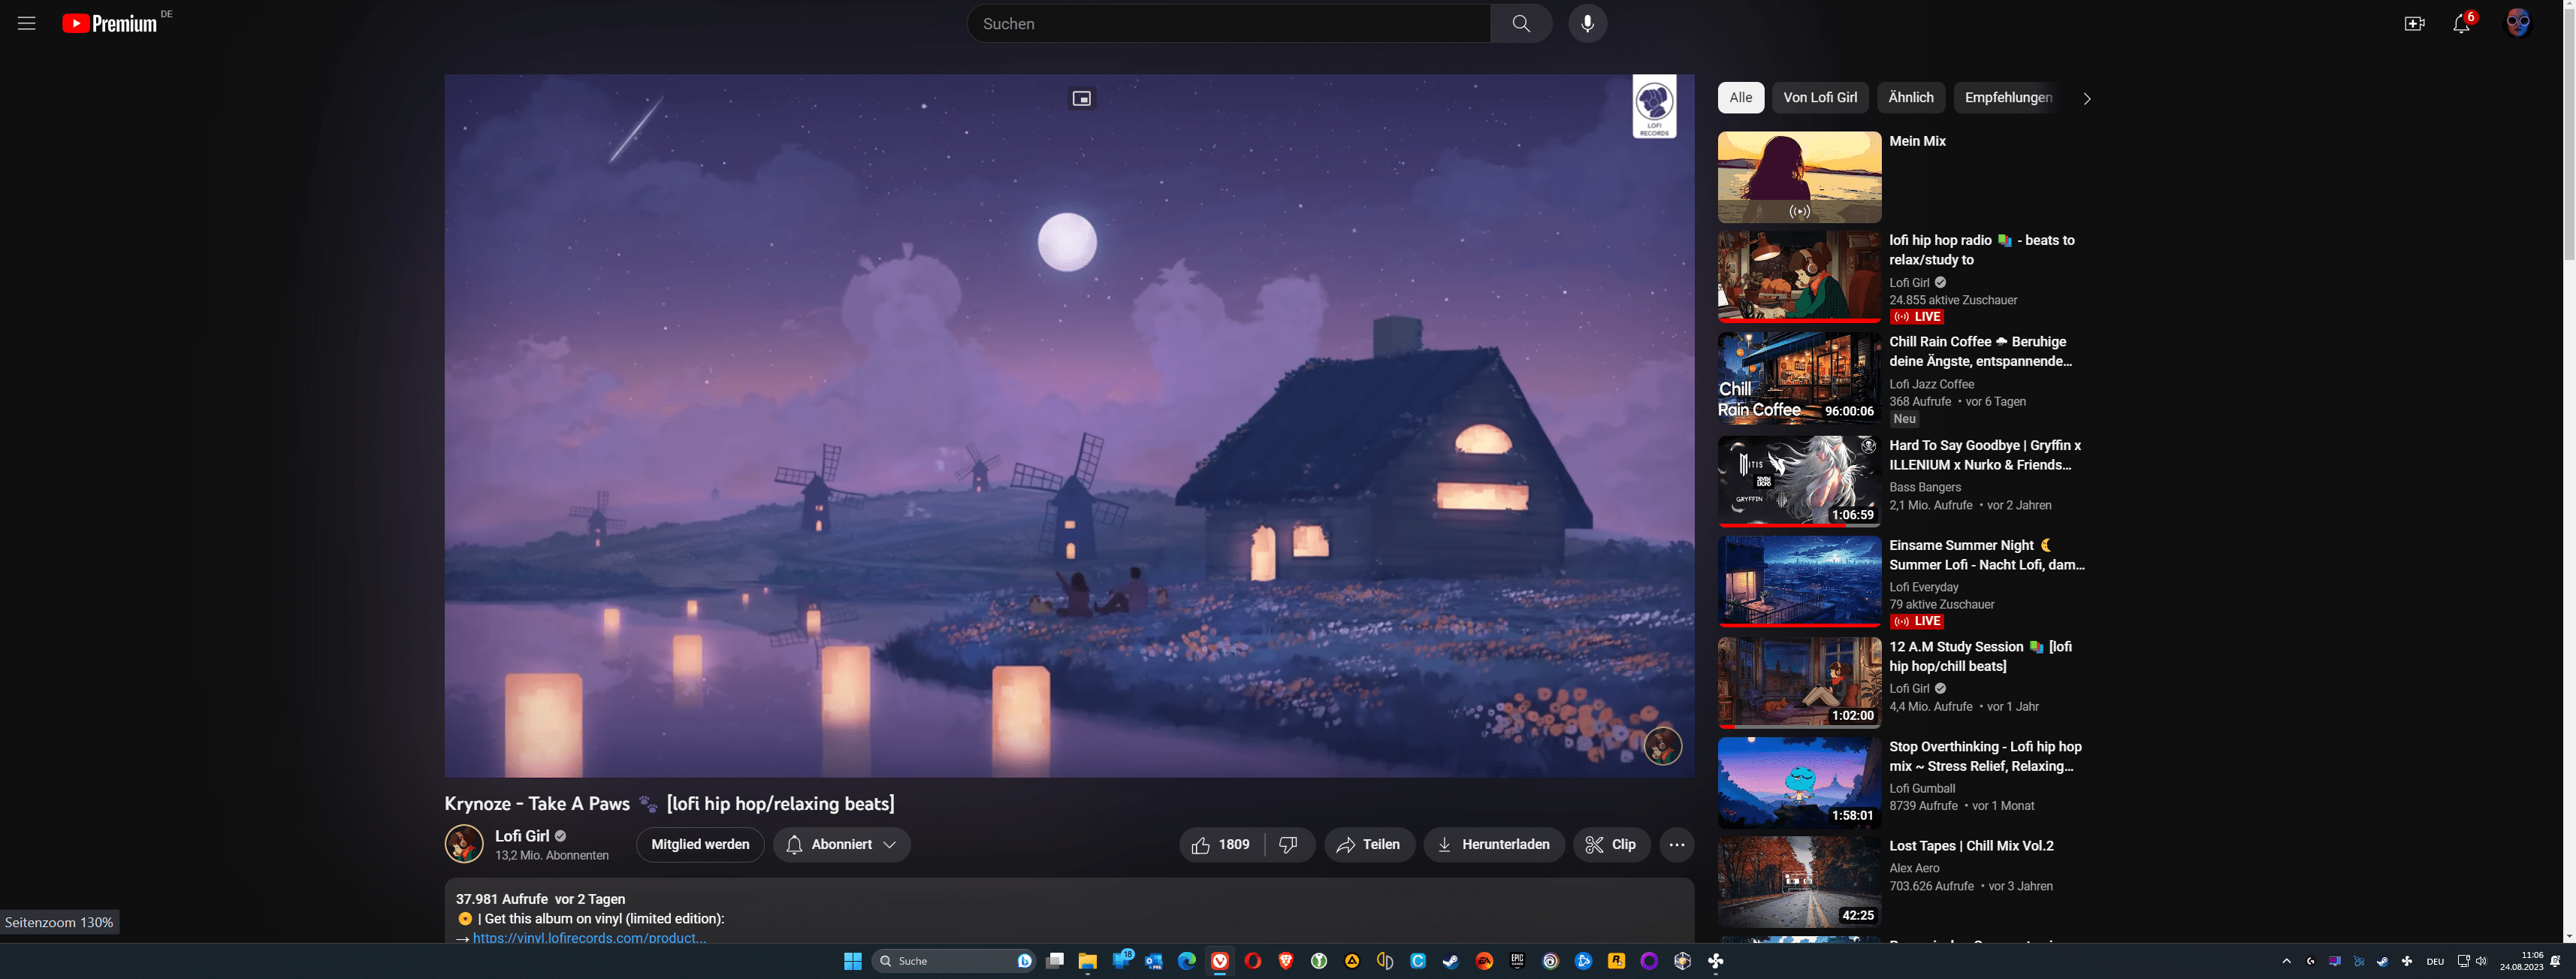Open the hamburger guide menu
2576x979 pixels.
tap(27, 23)
